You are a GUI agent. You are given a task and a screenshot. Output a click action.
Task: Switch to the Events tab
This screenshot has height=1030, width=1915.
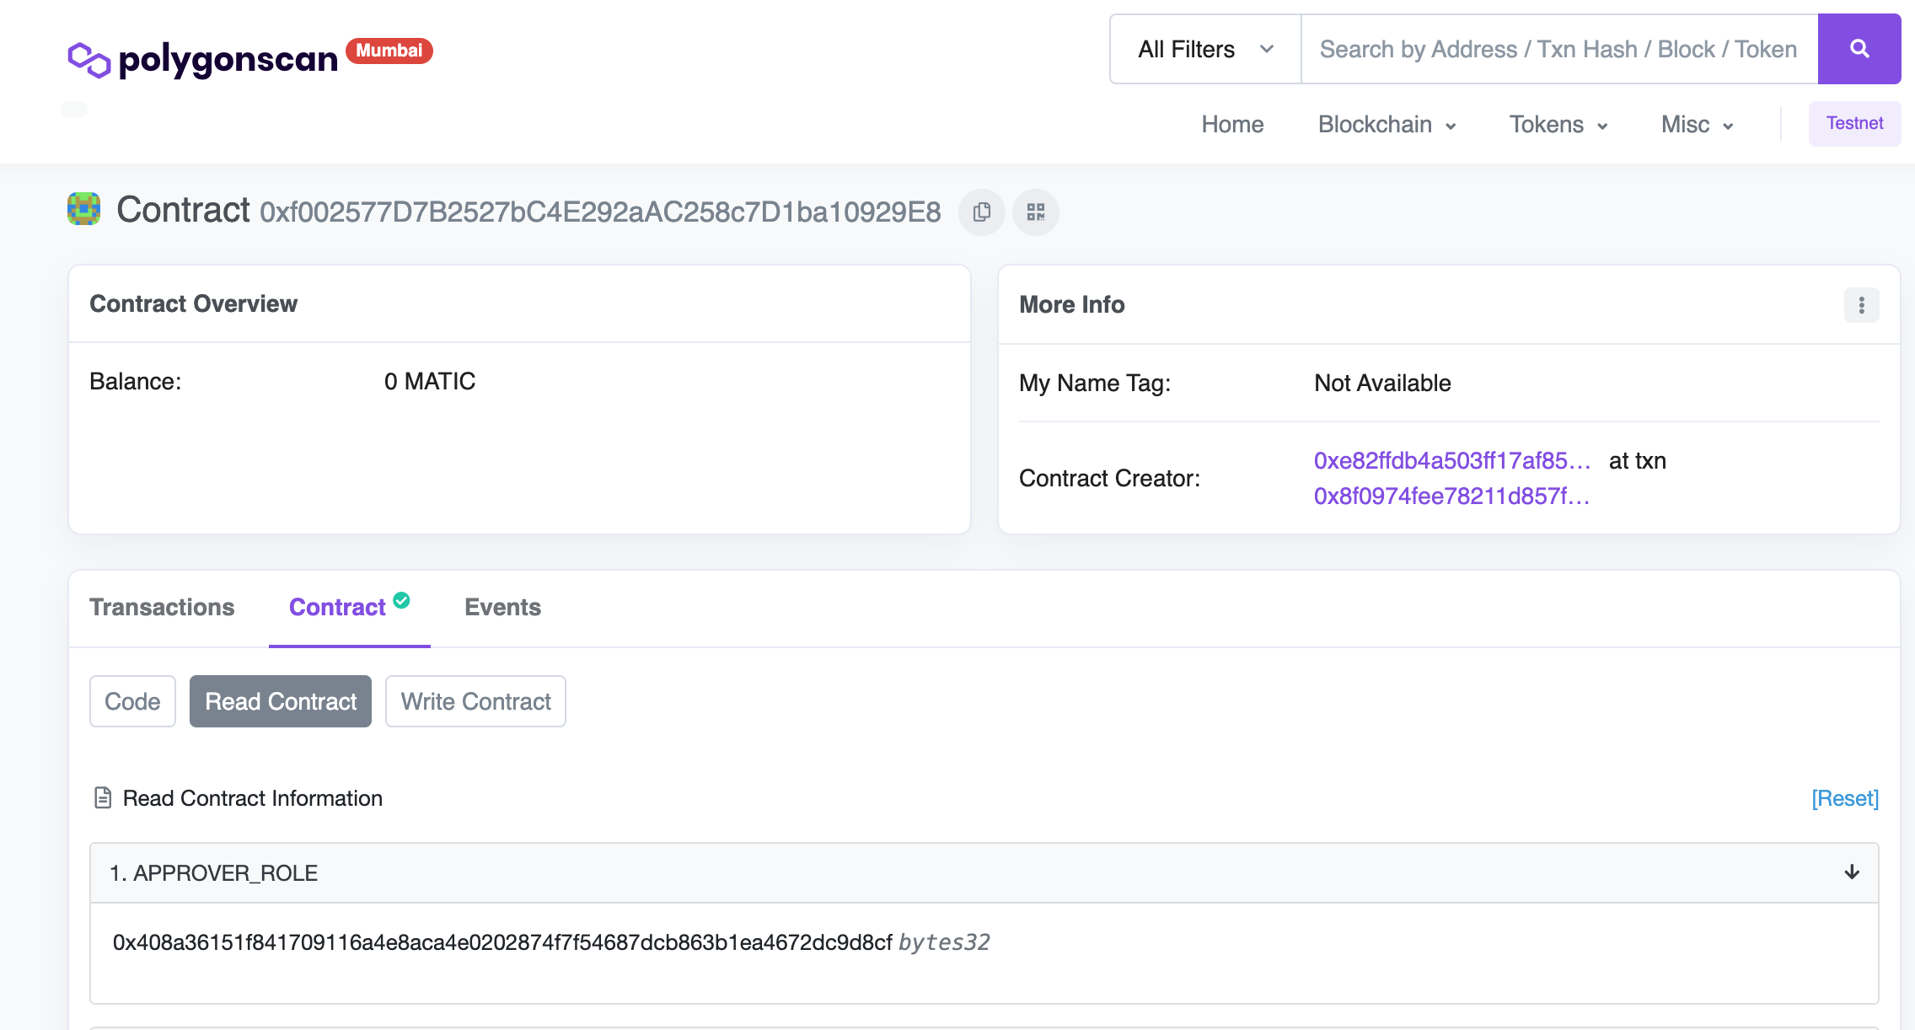pyautogui.click(x=502, y=607)
